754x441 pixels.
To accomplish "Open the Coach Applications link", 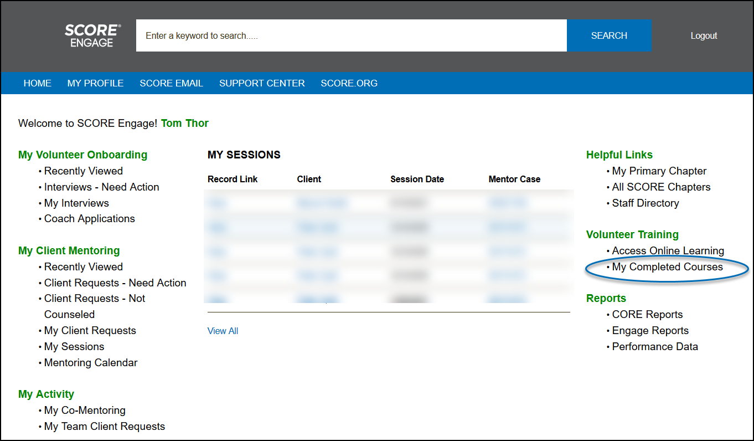I will coord(90,219).
